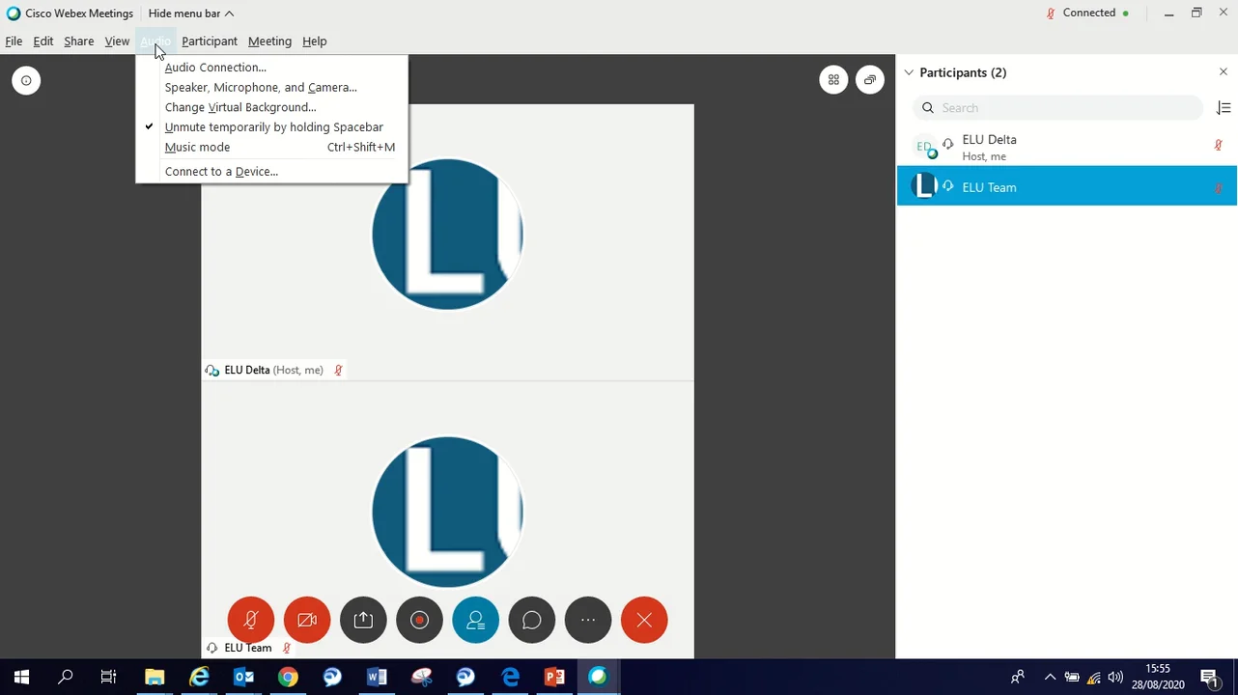Click the Connected status indicator
Screen dimensions: 1238x695
coord(1087,13)
